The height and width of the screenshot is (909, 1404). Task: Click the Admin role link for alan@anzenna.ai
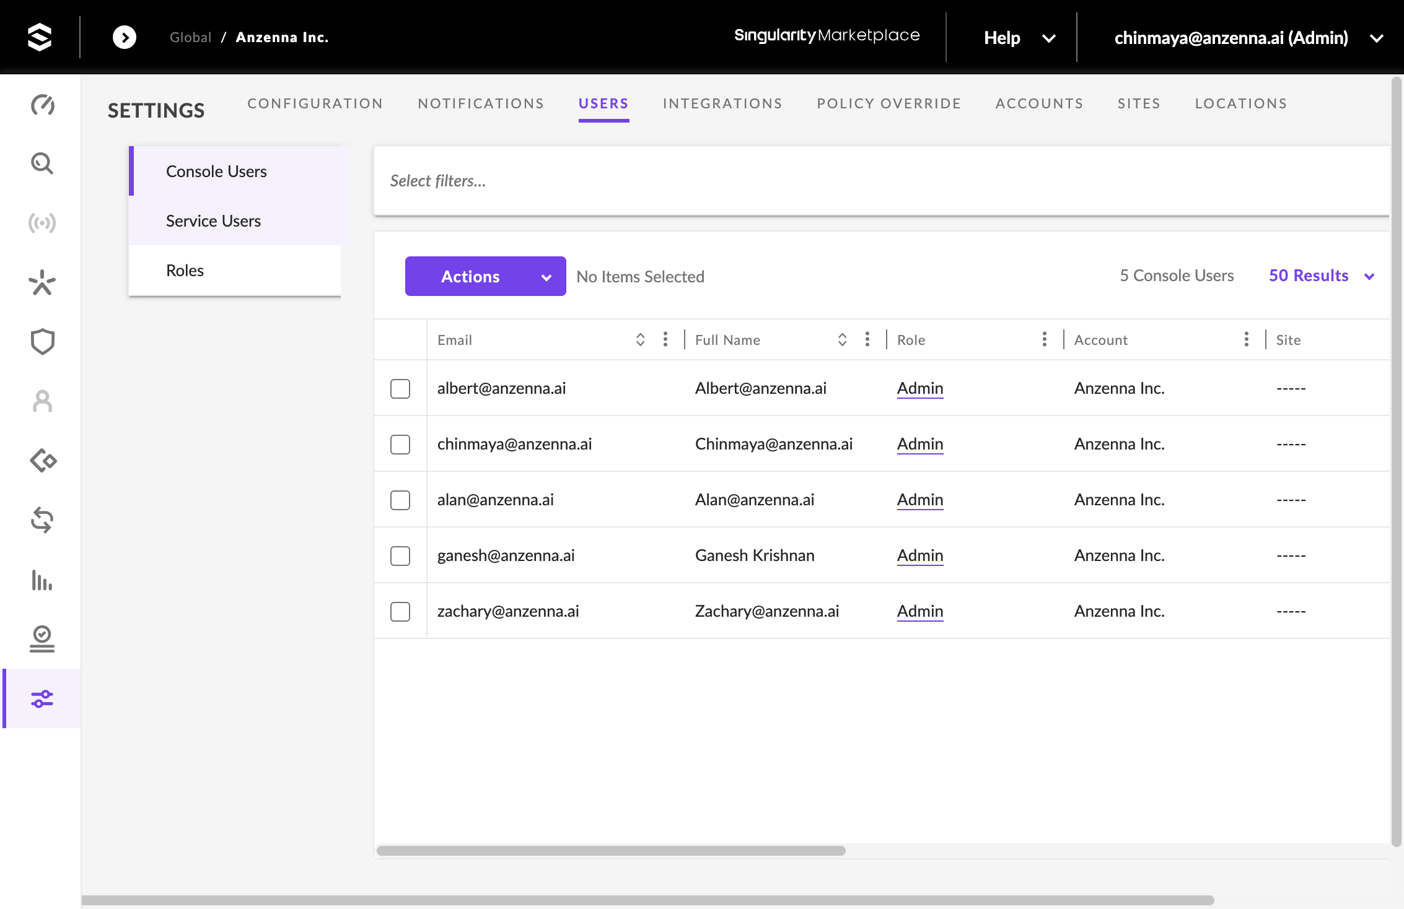click(920, 500)
